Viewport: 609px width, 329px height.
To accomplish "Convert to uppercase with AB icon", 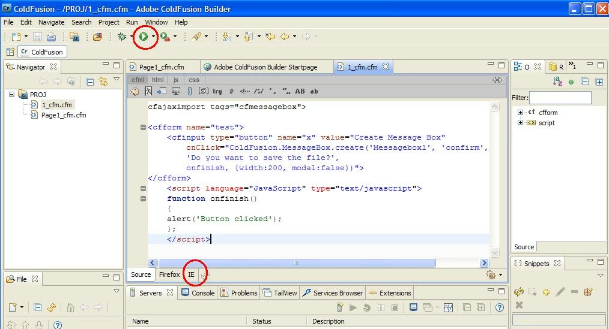I will tap(300, 92).
